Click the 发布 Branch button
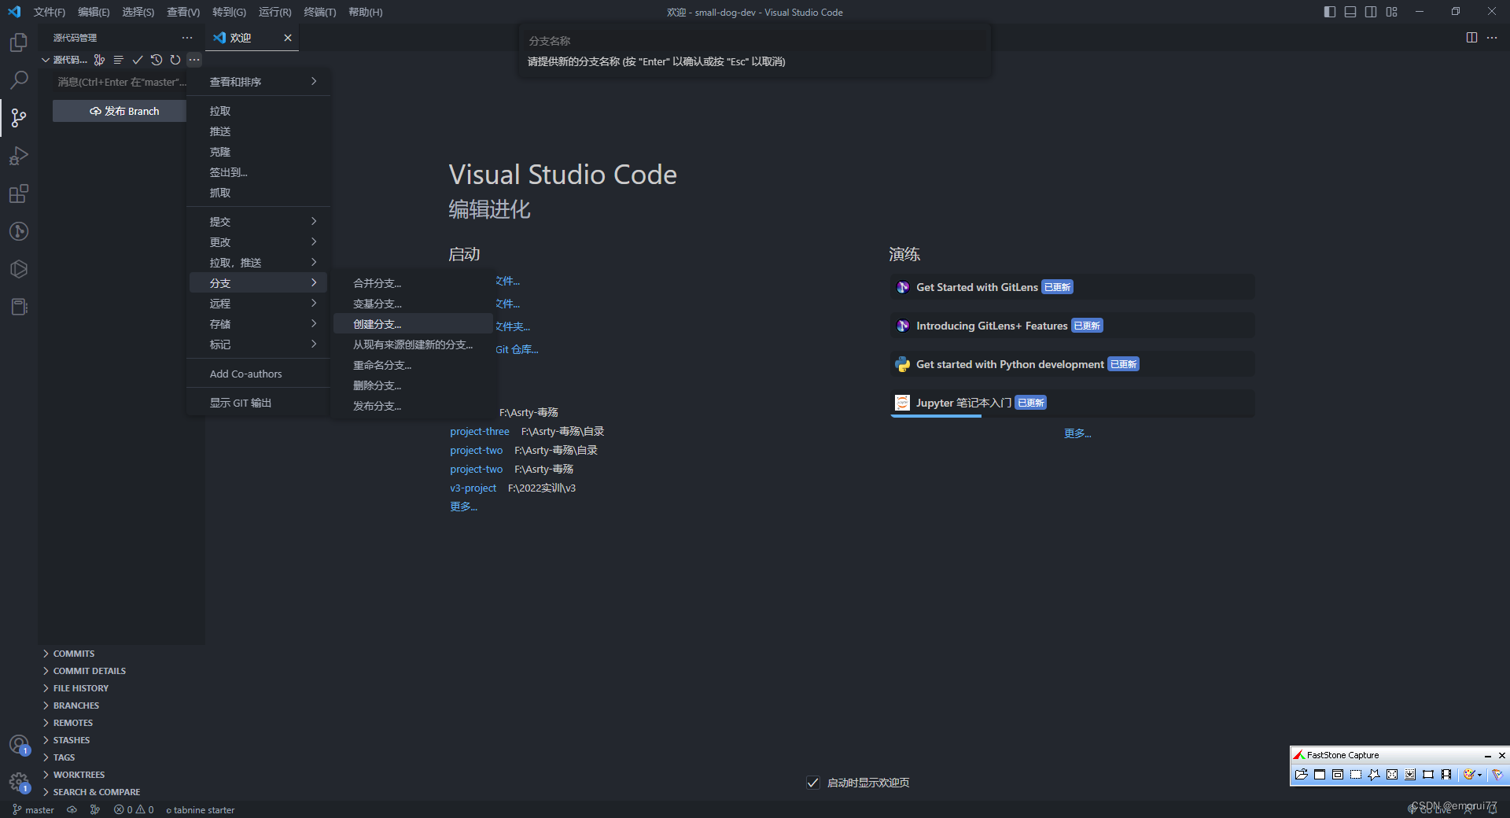 (x=120, y=111)
